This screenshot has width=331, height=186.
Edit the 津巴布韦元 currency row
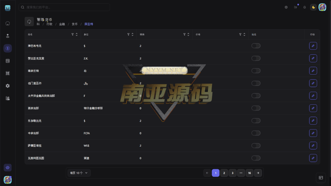click(313, 46)
